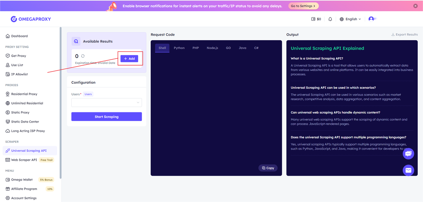The height and width of the screenshot is (202, 423).
Task: Click the OmegaProxy logo
Action: [31, 19]
